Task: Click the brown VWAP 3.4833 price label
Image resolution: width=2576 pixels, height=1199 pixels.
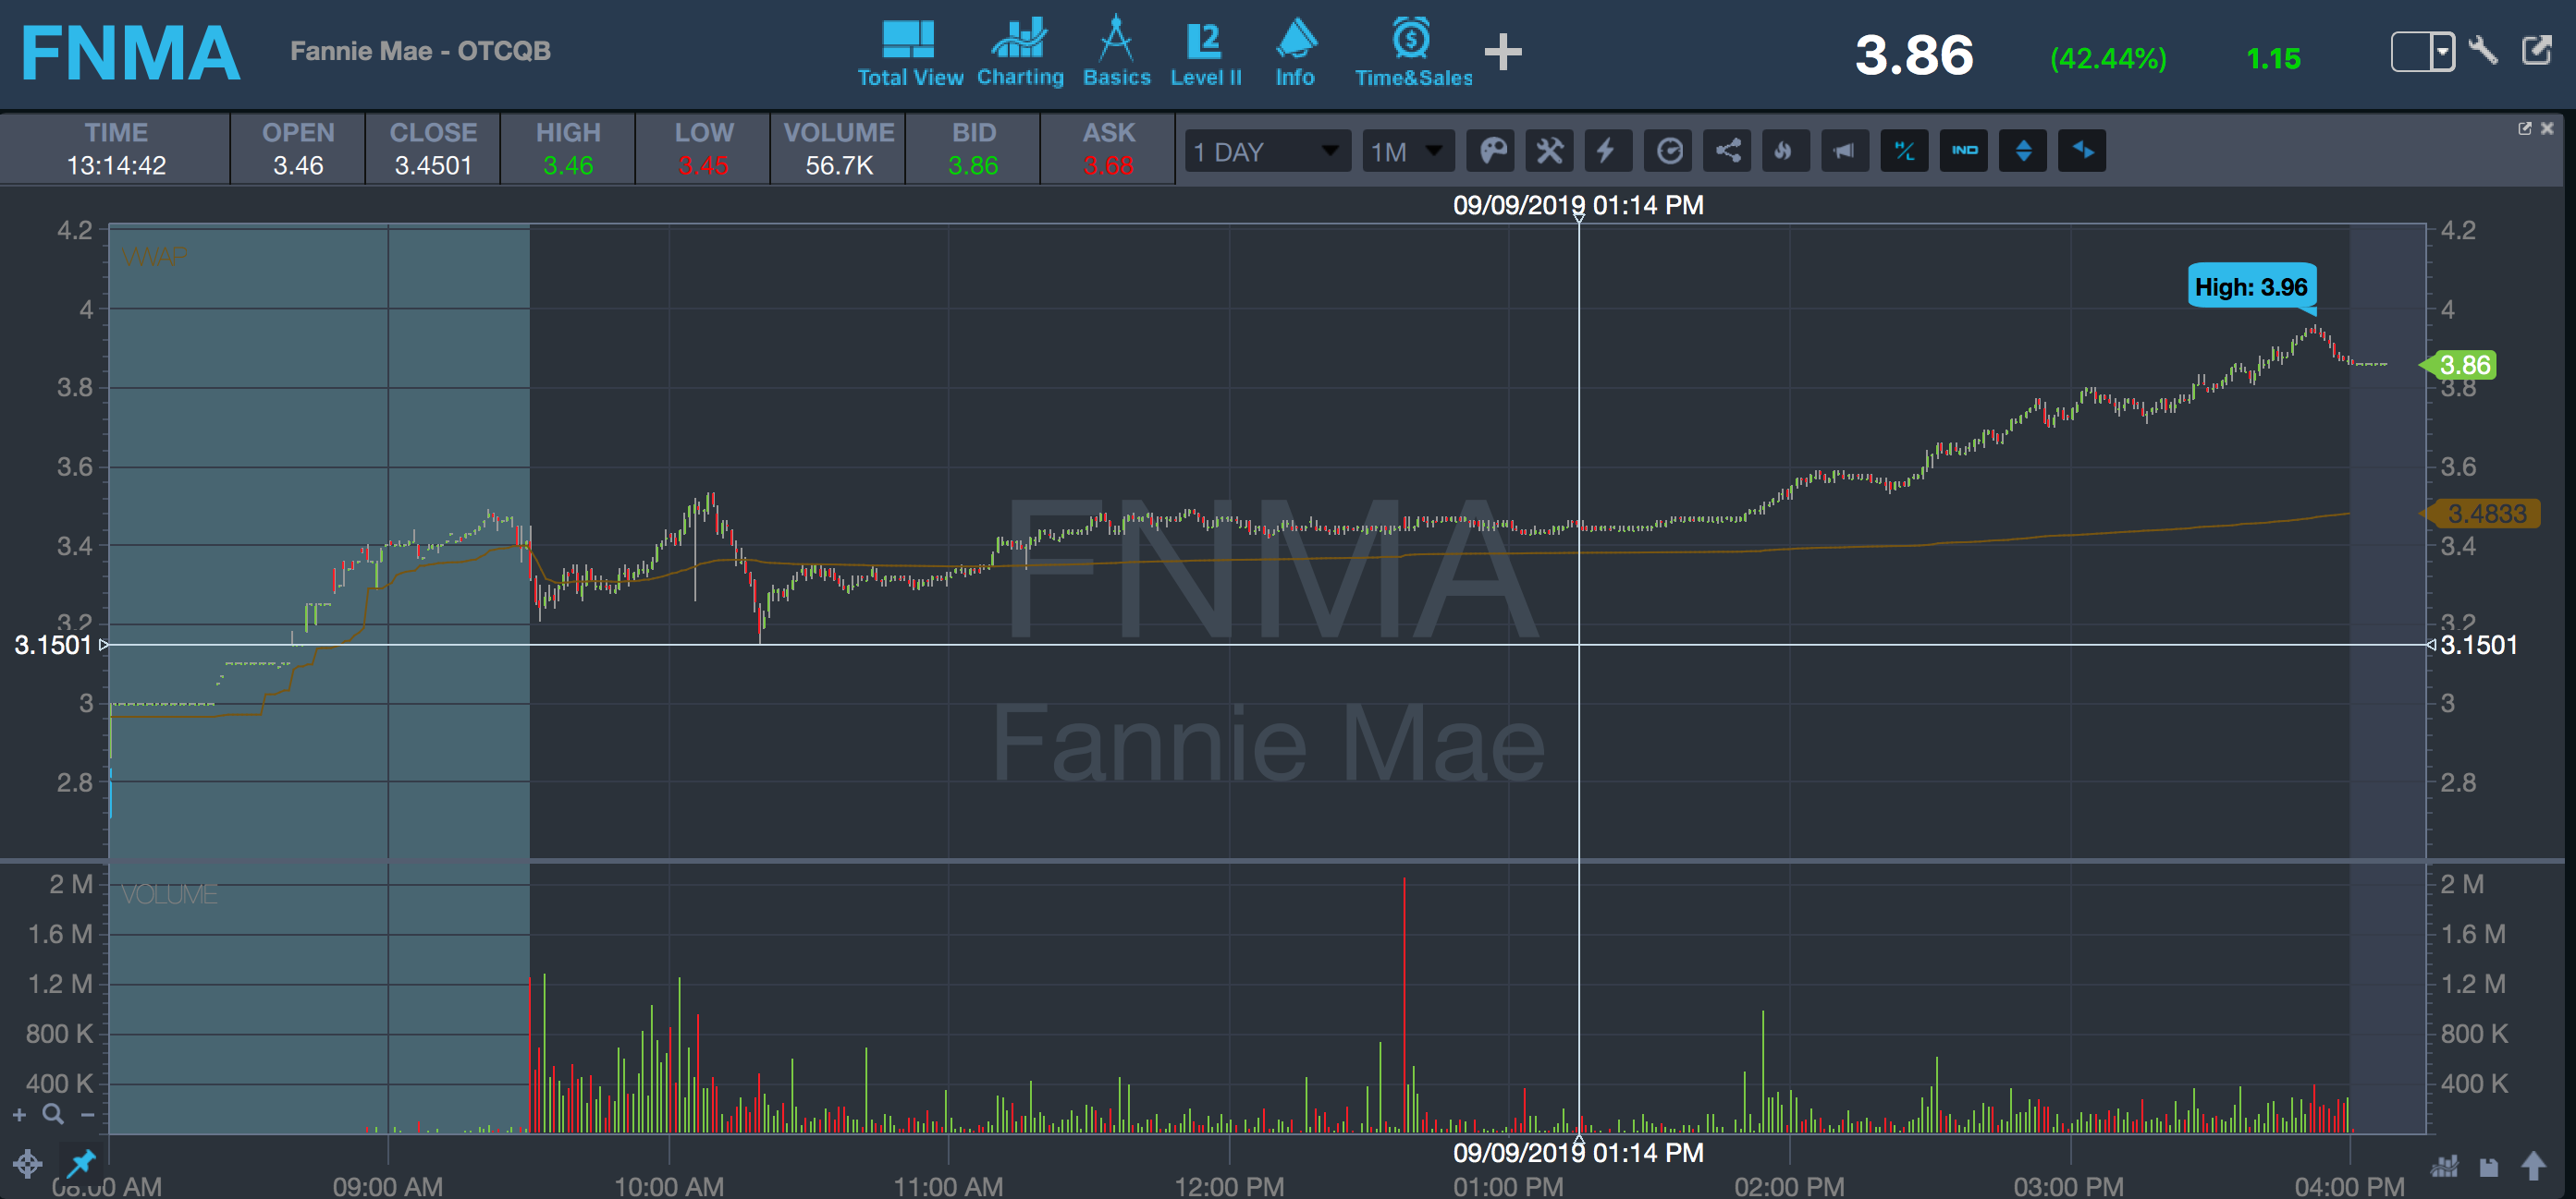Action: (2486, 514)
